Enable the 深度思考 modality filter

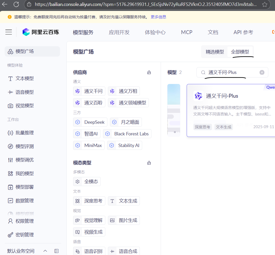click(89, 201)
